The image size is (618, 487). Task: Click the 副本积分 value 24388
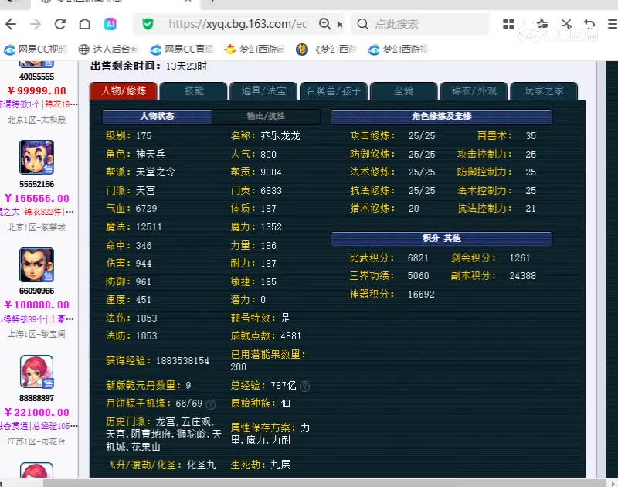click(x=522, y=276)
